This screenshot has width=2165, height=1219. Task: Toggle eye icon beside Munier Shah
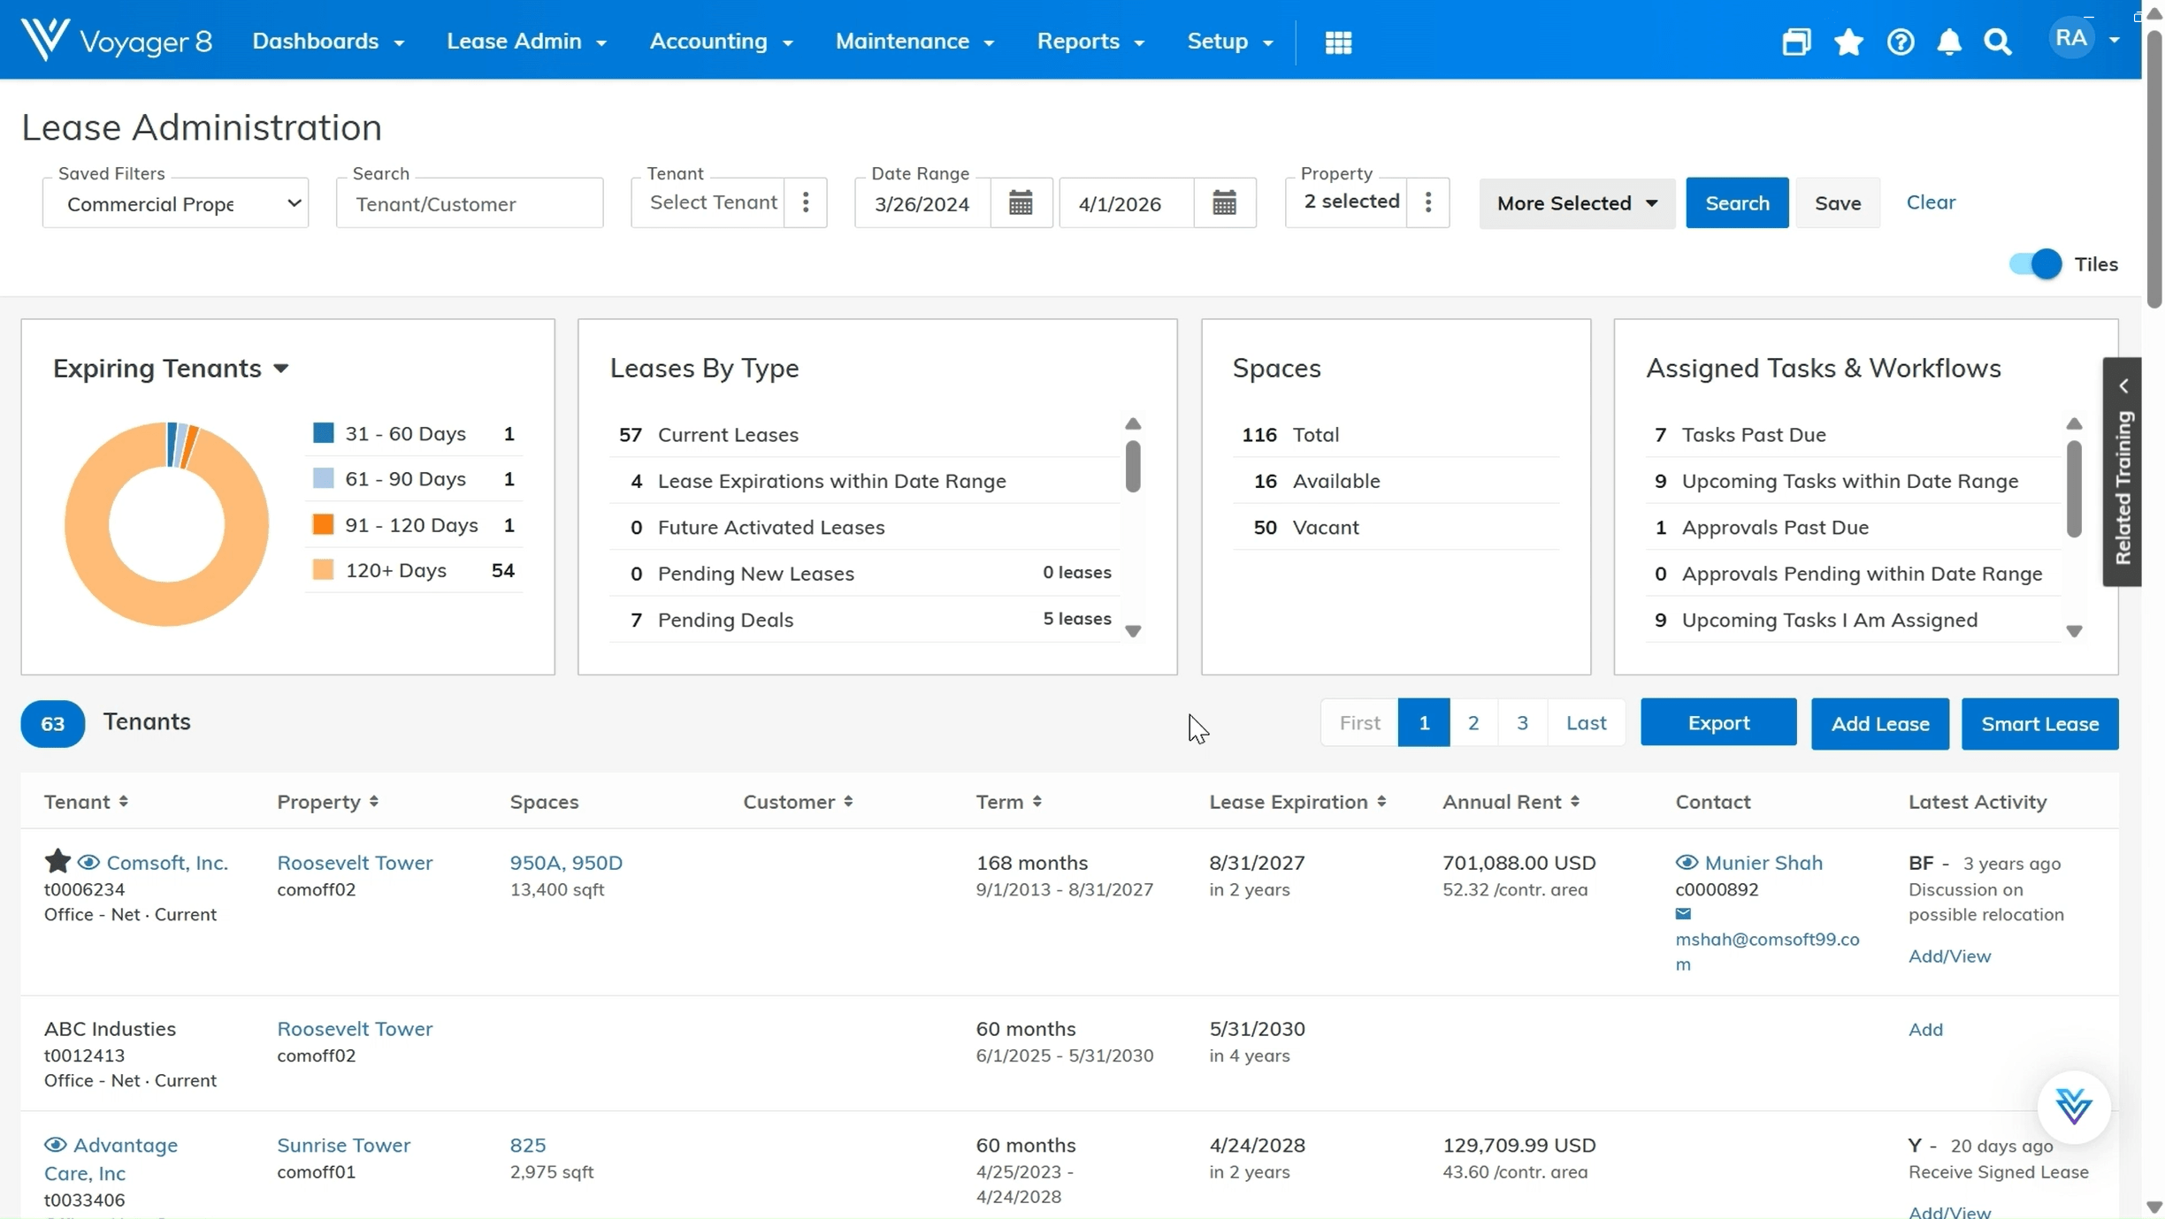coord(1687,862)
